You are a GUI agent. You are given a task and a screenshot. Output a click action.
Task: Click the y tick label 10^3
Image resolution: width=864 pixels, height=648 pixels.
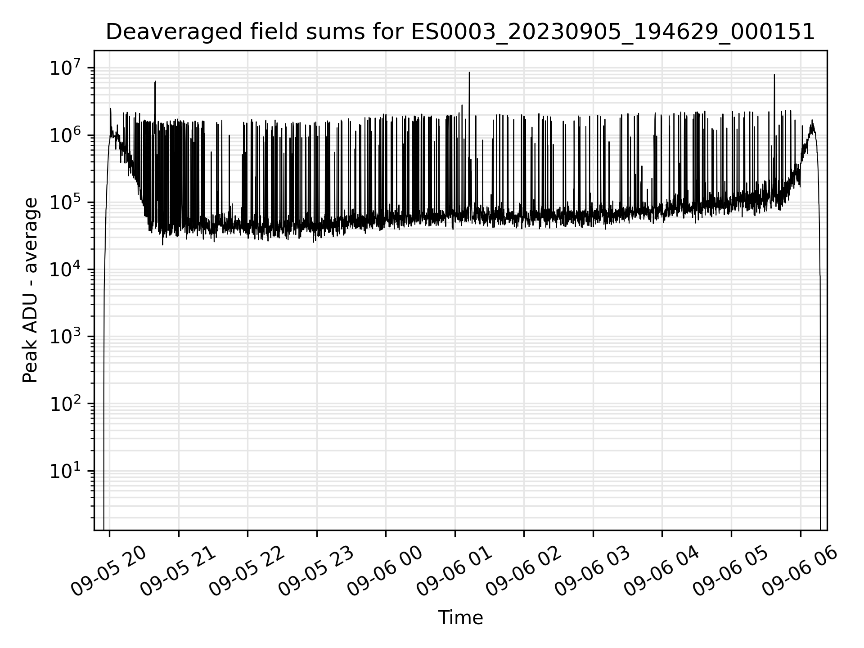click(66, 337)
